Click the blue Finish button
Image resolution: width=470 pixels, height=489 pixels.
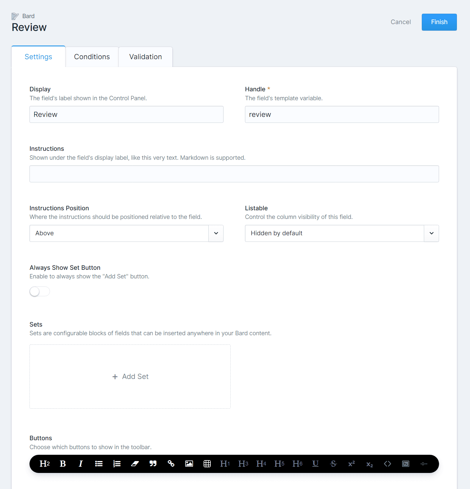tap(439, 22)
